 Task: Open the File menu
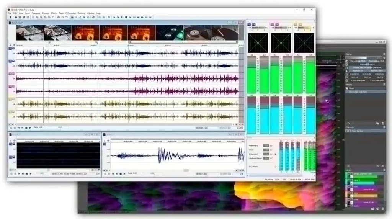click(10, 13)
